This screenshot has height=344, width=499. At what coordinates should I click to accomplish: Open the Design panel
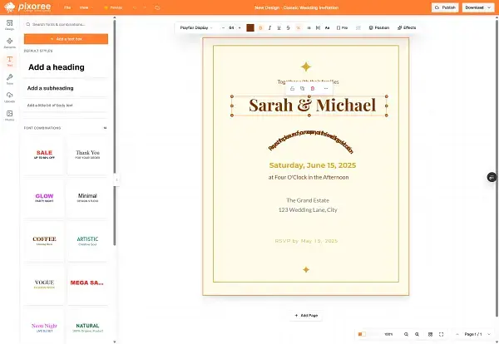(9, 26)
